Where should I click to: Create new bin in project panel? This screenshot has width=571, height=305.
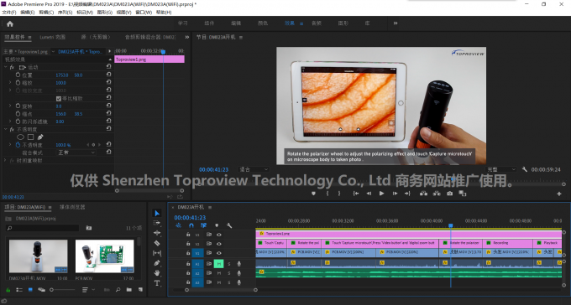129,290
